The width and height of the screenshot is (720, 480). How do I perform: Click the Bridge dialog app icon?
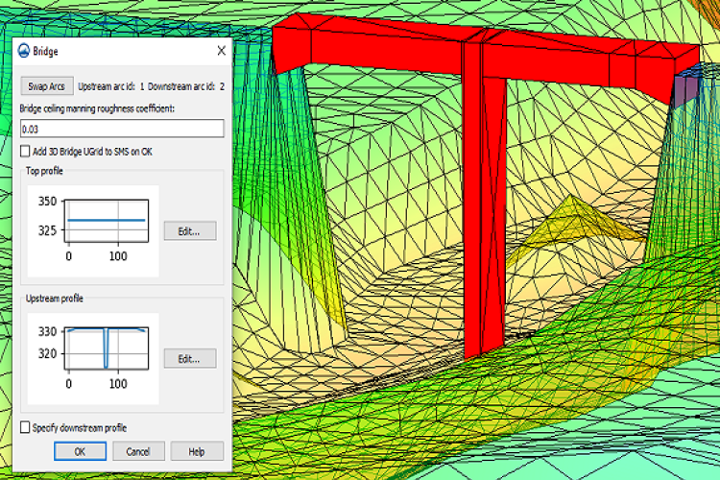click(x=23, y=51)
